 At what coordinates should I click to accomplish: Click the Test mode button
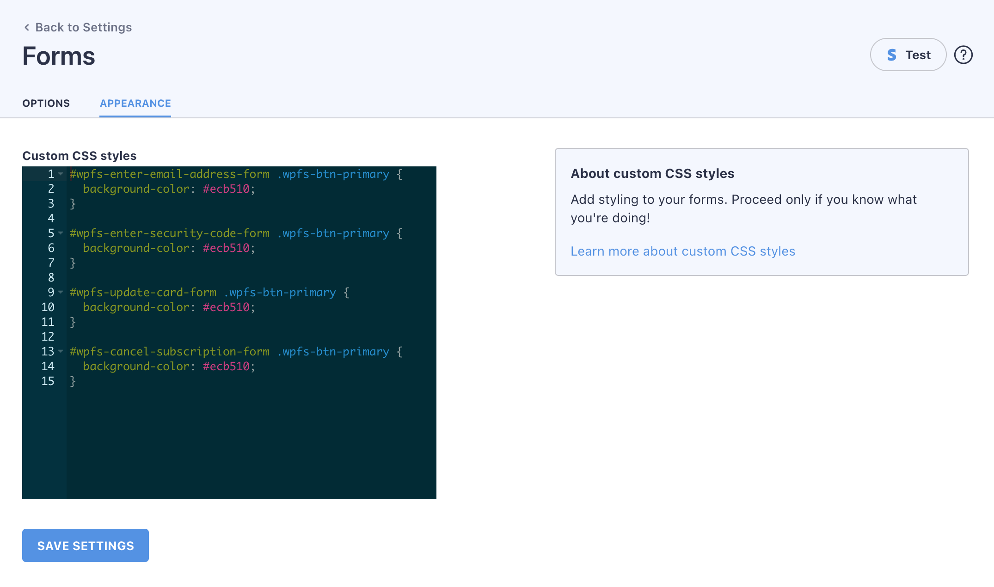[x=908, y=55]
